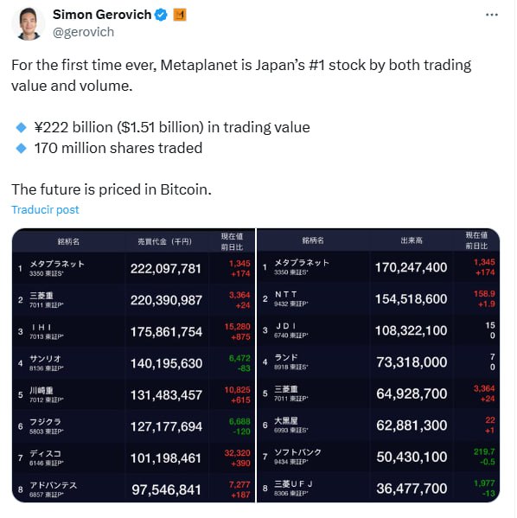Open the three-dot more options menu
The width and height of the screenshot is (517, 518).
[x=492, y=15]
